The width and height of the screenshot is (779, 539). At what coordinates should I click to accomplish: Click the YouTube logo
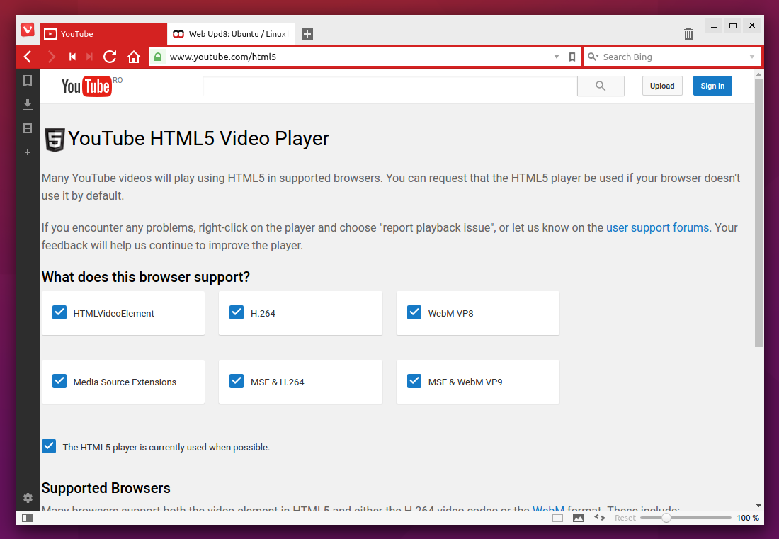click(x=86, y=86)
